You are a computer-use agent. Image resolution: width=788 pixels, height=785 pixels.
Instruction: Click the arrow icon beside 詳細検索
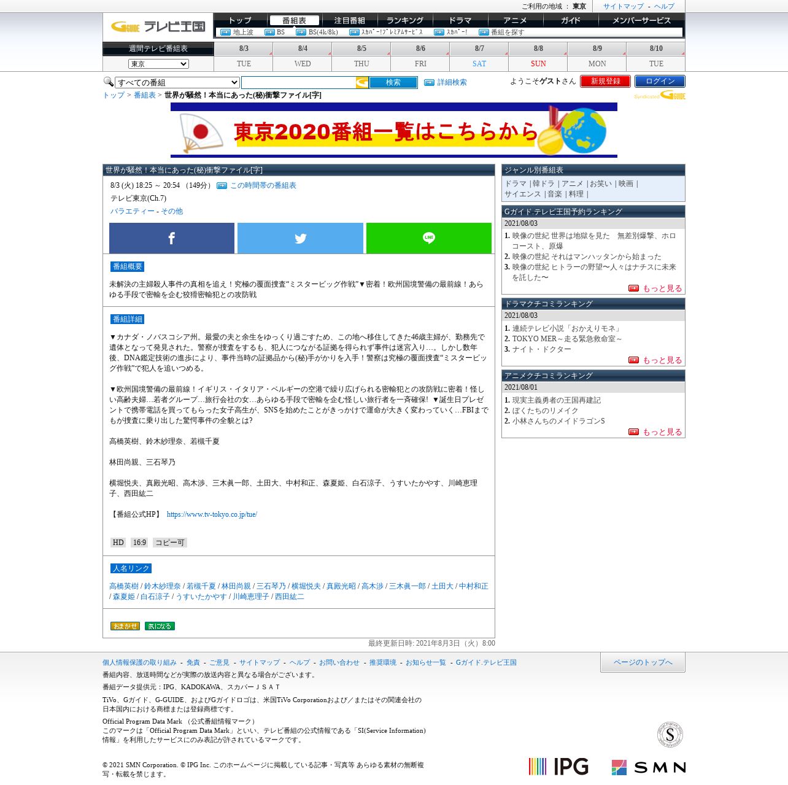point(429,82)
